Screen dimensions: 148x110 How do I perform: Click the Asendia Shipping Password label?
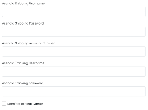pos(23,23)
